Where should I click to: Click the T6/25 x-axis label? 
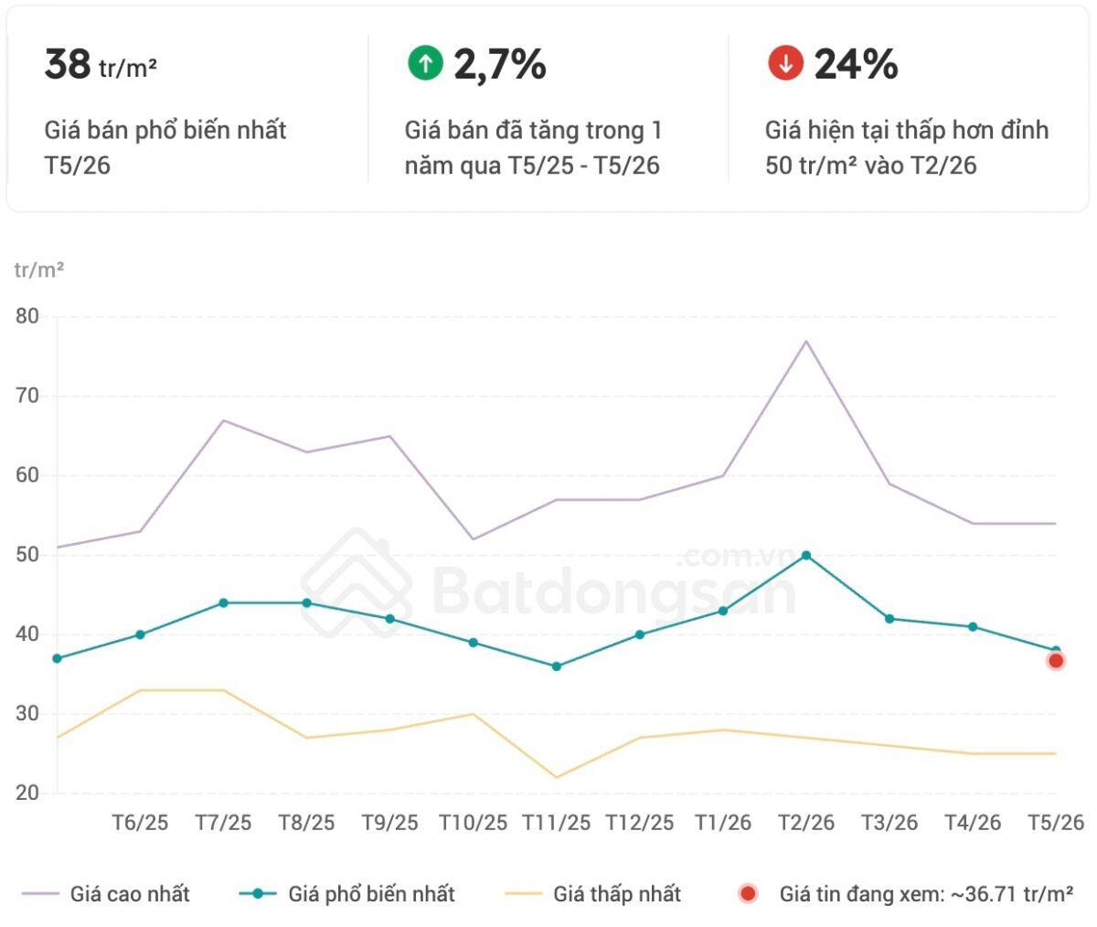tap(140, 822)
